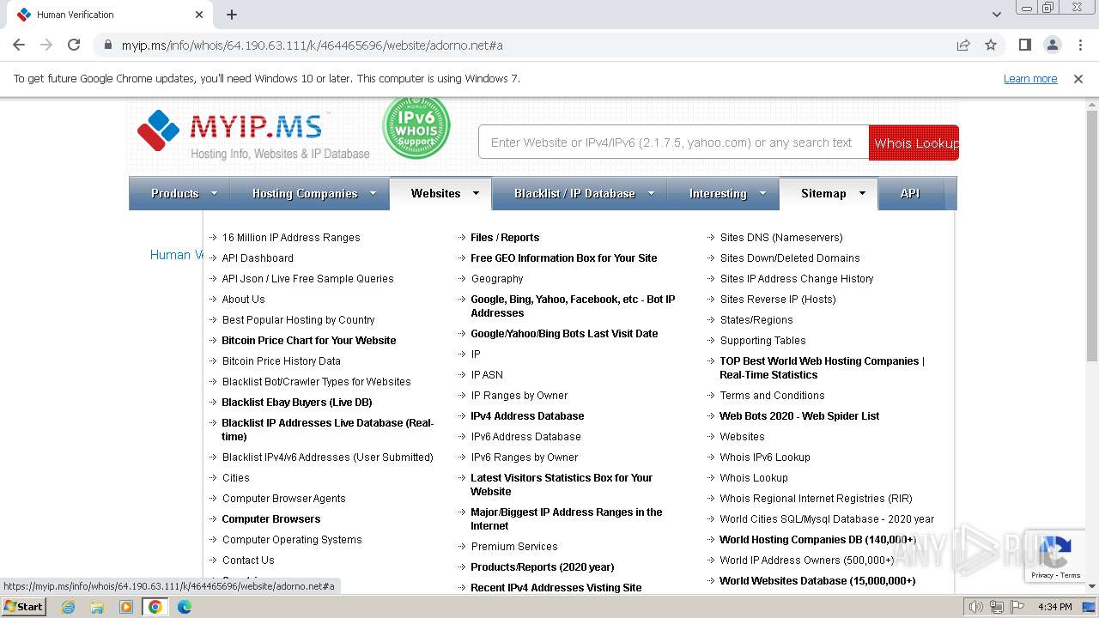View site information via the lock icon
The width and height of the screenshot is (1099, 618).
click(108, 45)
